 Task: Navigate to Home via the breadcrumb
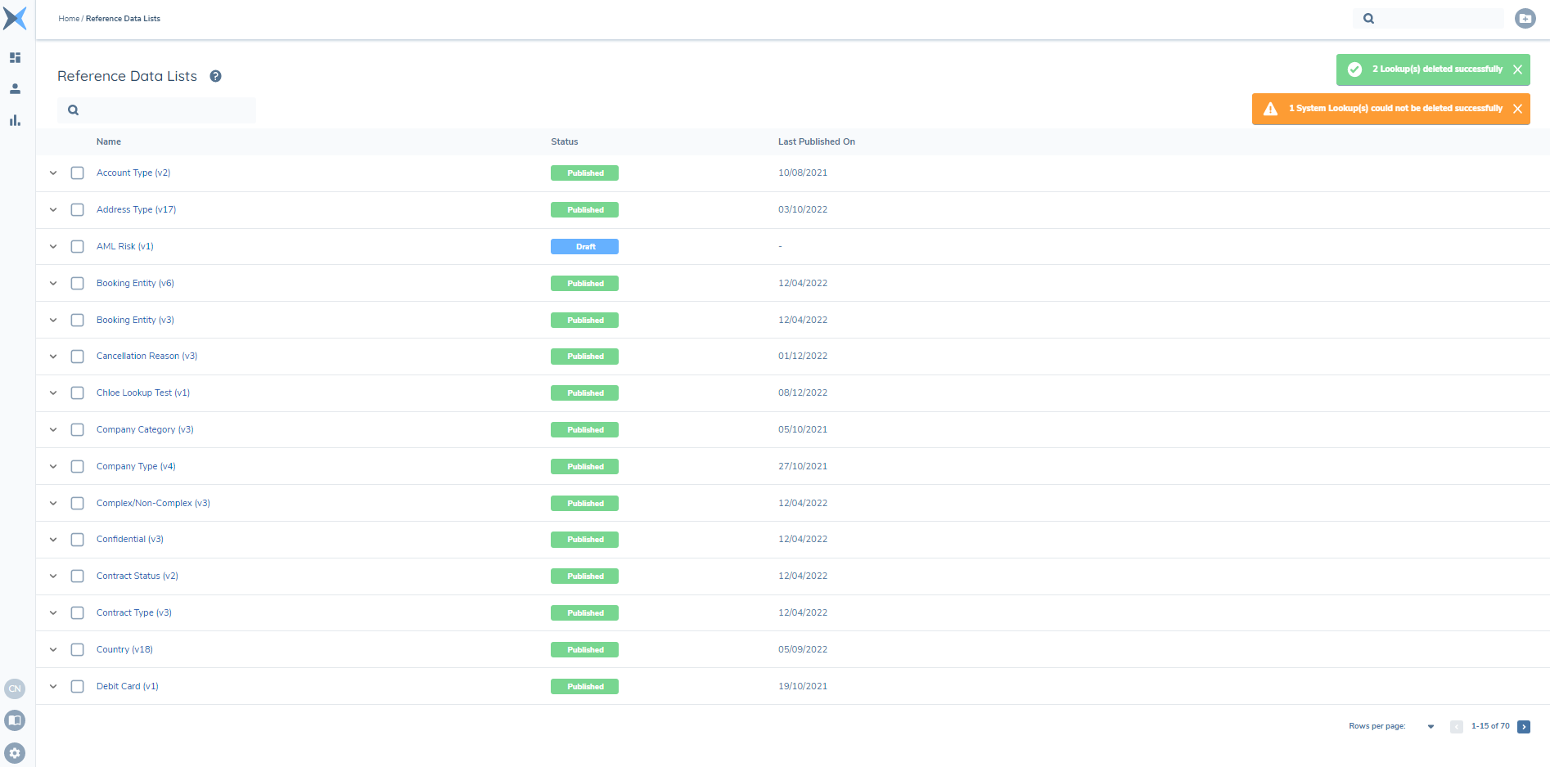69,18
